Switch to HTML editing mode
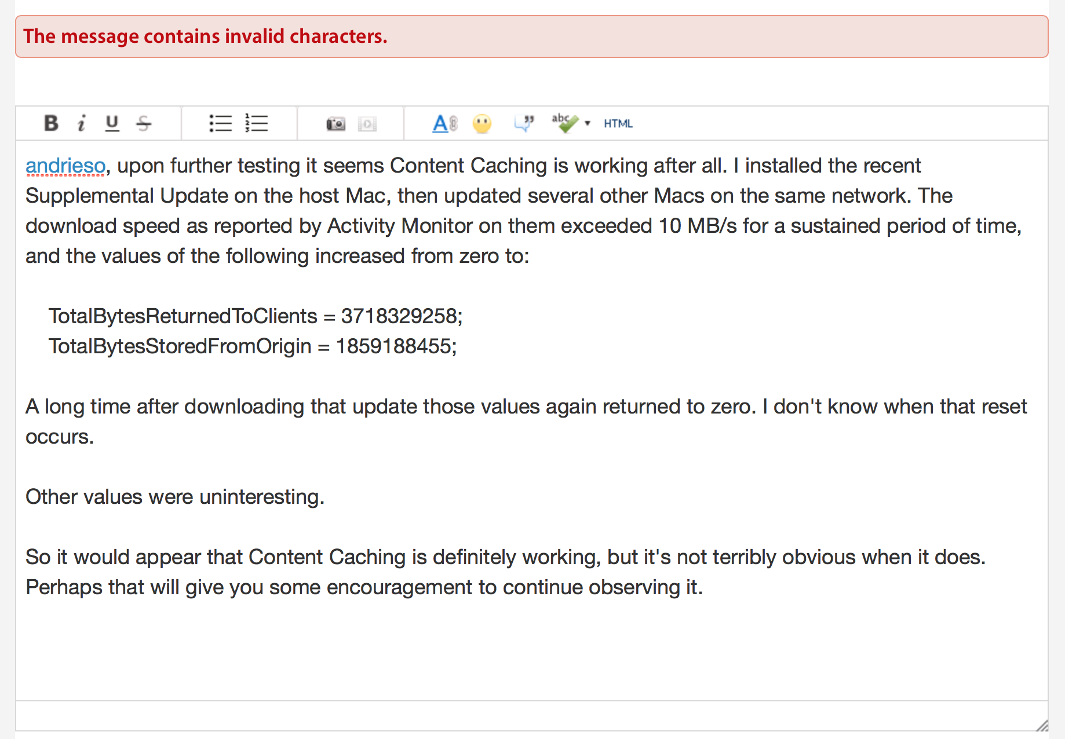The width and height of the screenshot is (1065, 739). [618, 123]
